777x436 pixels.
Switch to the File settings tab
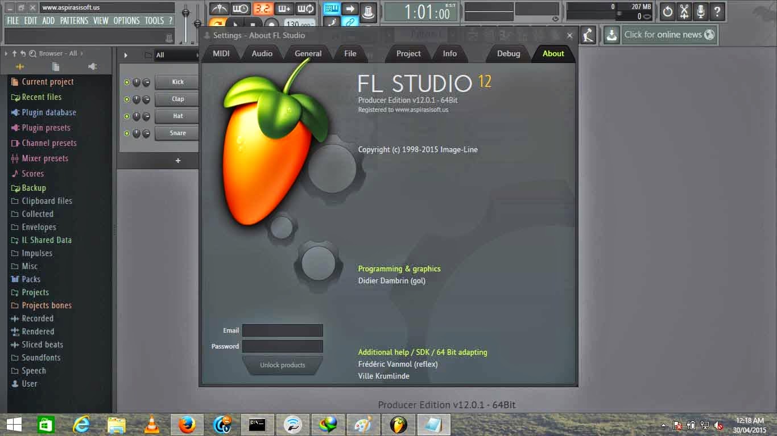click(x=350, y=53)
